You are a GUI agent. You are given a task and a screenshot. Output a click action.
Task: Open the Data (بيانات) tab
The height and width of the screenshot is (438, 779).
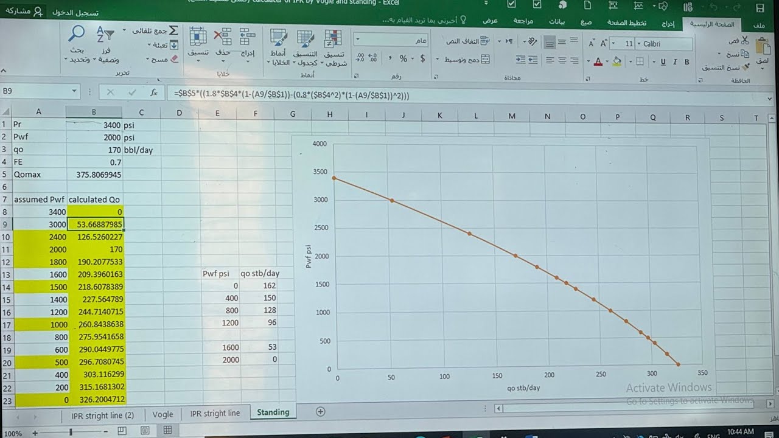pos(557,23)
